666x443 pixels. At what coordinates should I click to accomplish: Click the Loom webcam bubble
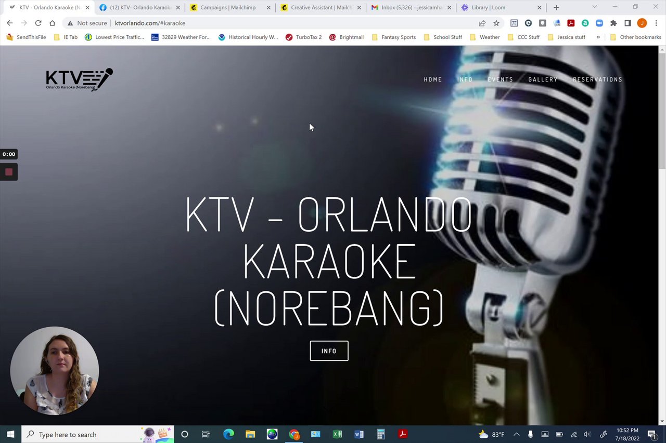55,371
